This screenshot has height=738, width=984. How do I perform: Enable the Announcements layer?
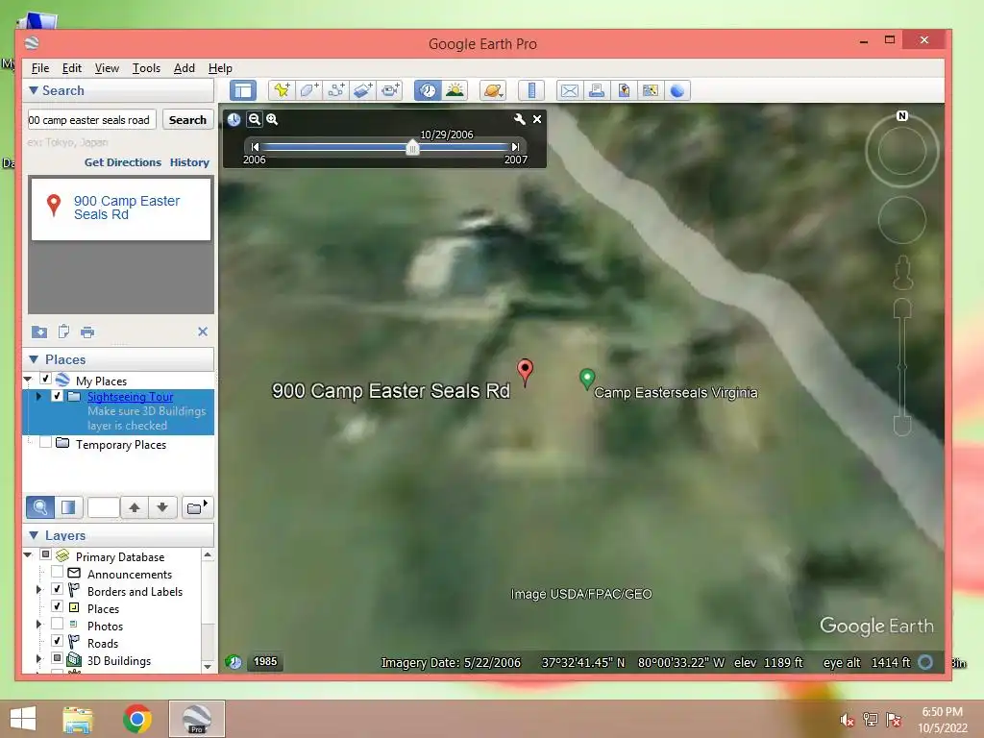point(57,572)
